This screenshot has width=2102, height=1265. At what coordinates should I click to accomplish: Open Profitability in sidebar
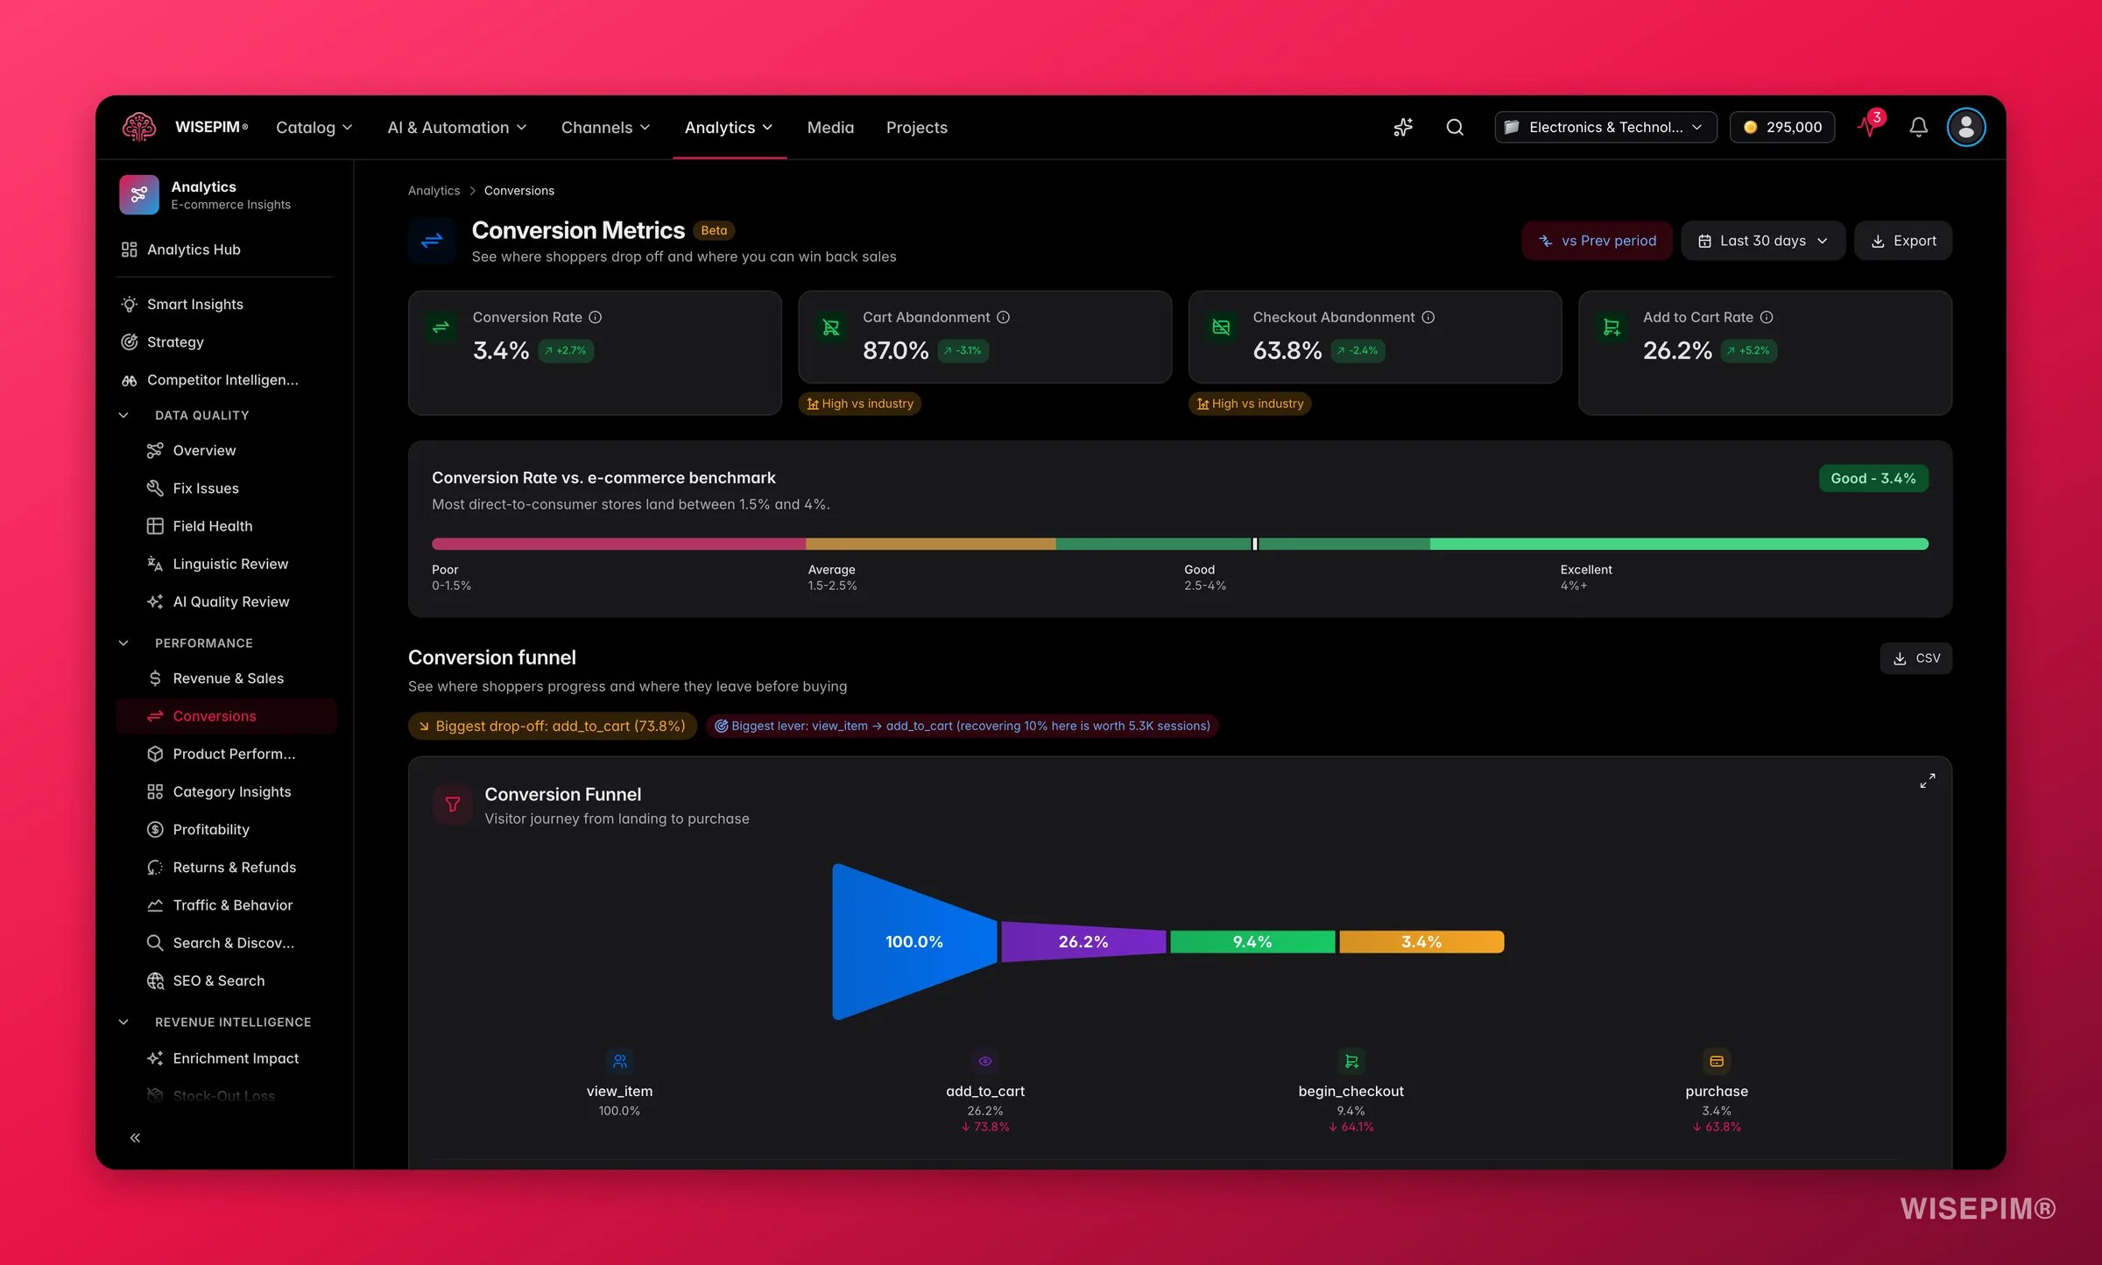tap(225, 829)
